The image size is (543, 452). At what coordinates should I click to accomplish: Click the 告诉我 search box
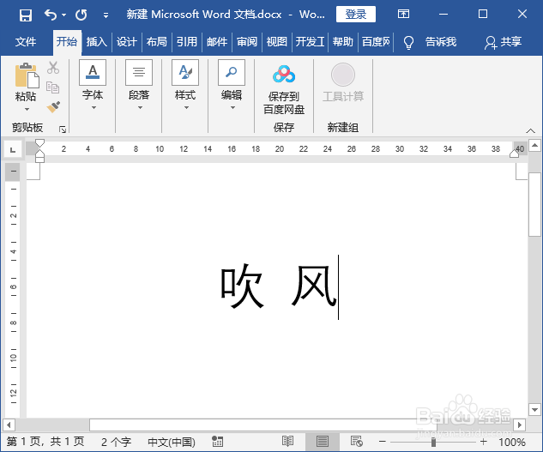pyautogui.click(x=441, y=42)
